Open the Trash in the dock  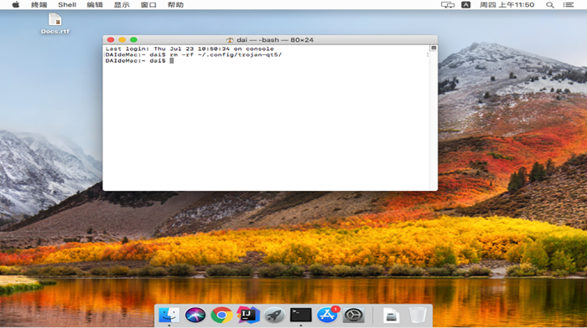[418, 315]
